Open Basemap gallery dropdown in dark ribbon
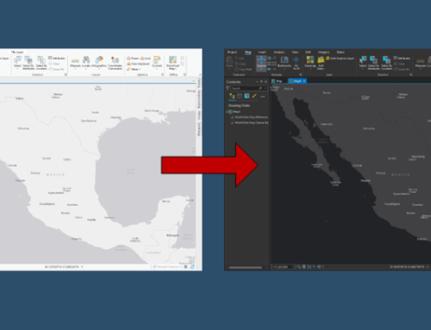This screenshot has height=330, width=431. pyautogui.click(x=310, y=69)
